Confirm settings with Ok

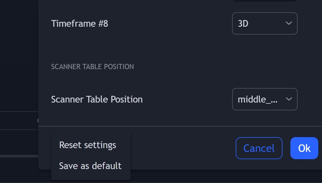pyautogui.click(x=304, y=148)
